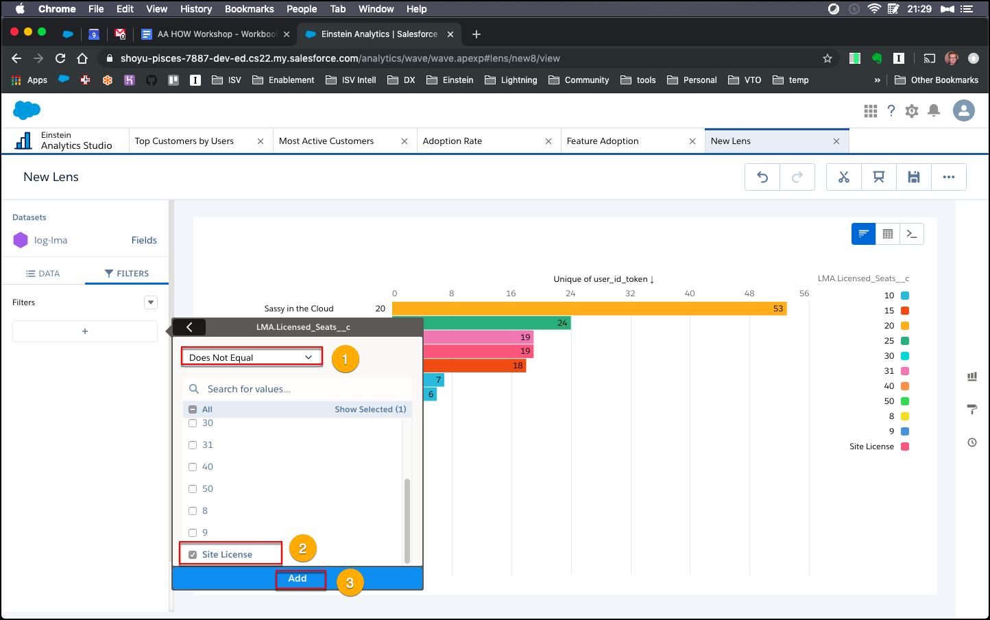Image resolution: width=990 pixels, height=620 pixels.
Task: Open chart type panel in right sidebar
Action: point(972,377)
